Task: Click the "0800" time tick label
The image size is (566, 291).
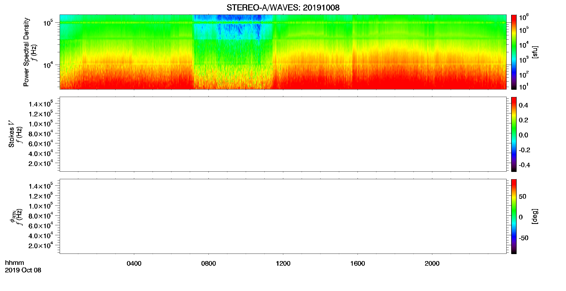Action: tap(208, 264)
